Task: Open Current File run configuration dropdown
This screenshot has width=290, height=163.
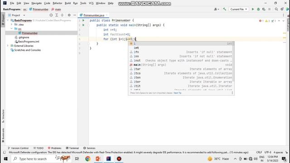Action: coord(239,9)
